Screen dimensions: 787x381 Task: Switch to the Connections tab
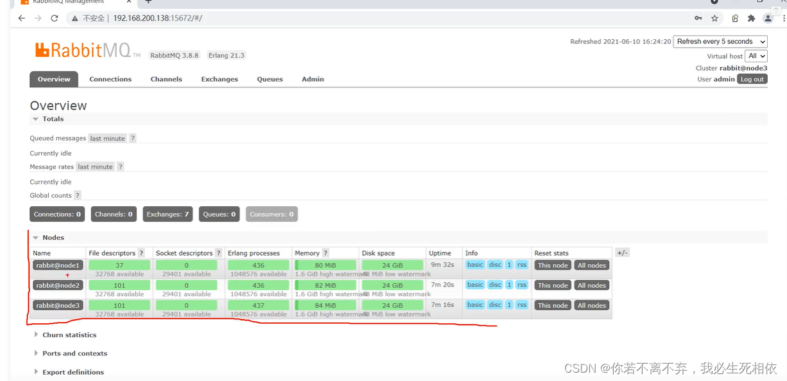coord(110,79)
